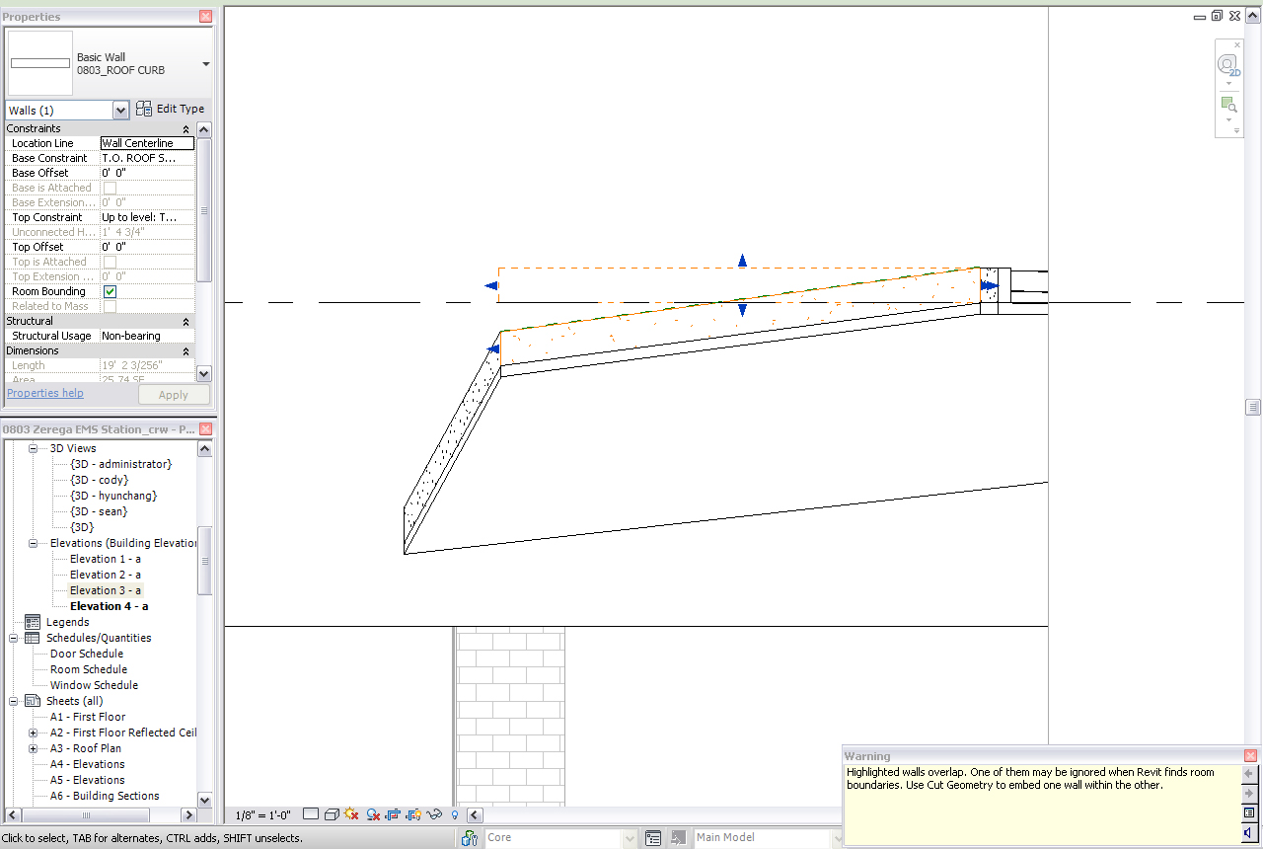Screen dimensions: 1263x849
Task: Collapse the Elevations (Building Elevation) node
Action: click(x=33, y=543)
